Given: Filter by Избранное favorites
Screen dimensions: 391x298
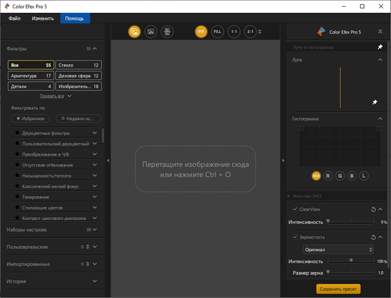Looking at the screenshot, I should [x=31, y=118].
